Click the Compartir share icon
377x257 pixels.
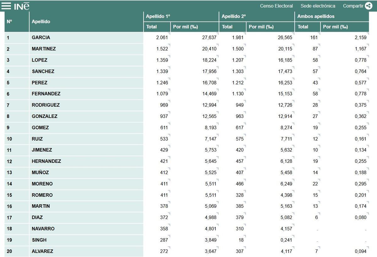(x=368, y=6)
